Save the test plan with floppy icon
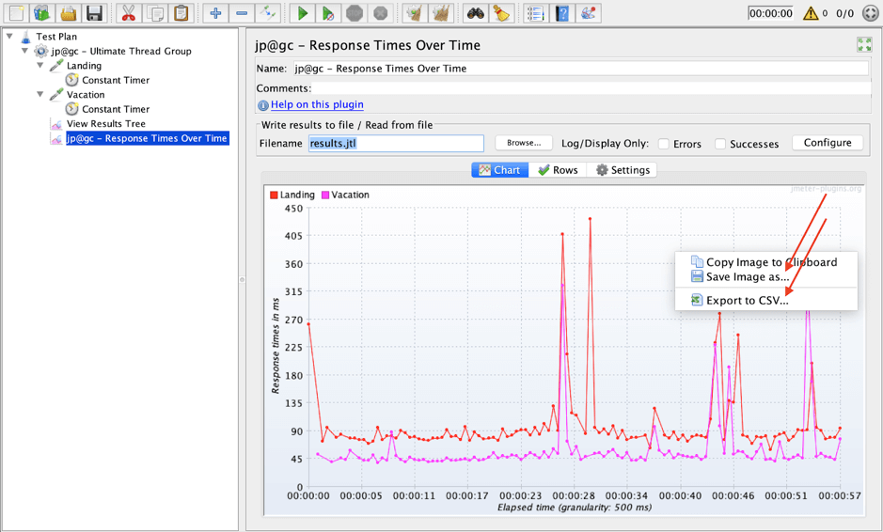This screenshot has width=883, height=532. coord(94,12)
